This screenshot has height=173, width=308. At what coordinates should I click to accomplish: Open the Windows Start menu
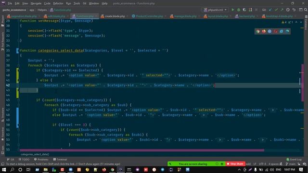(4, 170)
